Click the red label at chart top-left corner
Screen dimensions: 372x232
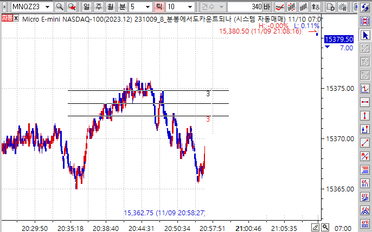8,18
